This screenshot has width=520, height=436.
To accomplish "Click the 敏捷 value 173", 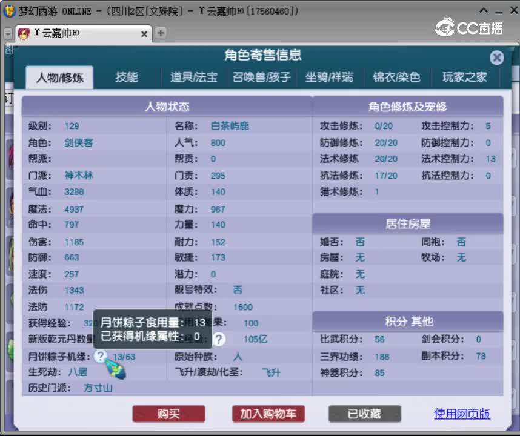I will point(218,257).
